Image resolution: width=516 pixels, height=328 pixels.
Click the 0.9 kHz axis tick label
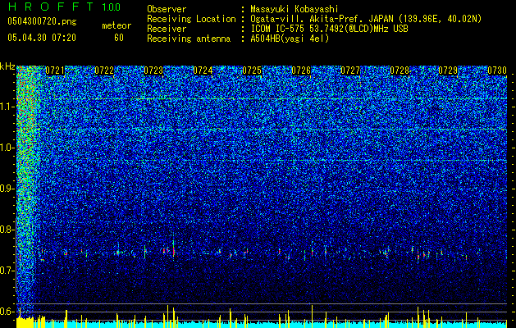point(7,189)
